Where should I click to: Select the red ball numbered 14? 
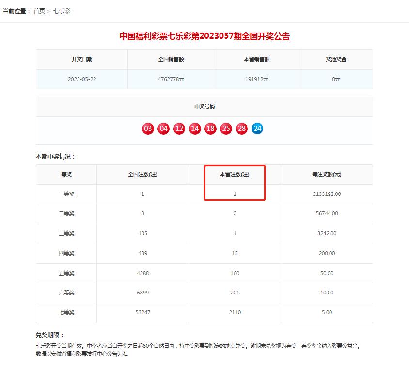[x=194, y=129]
